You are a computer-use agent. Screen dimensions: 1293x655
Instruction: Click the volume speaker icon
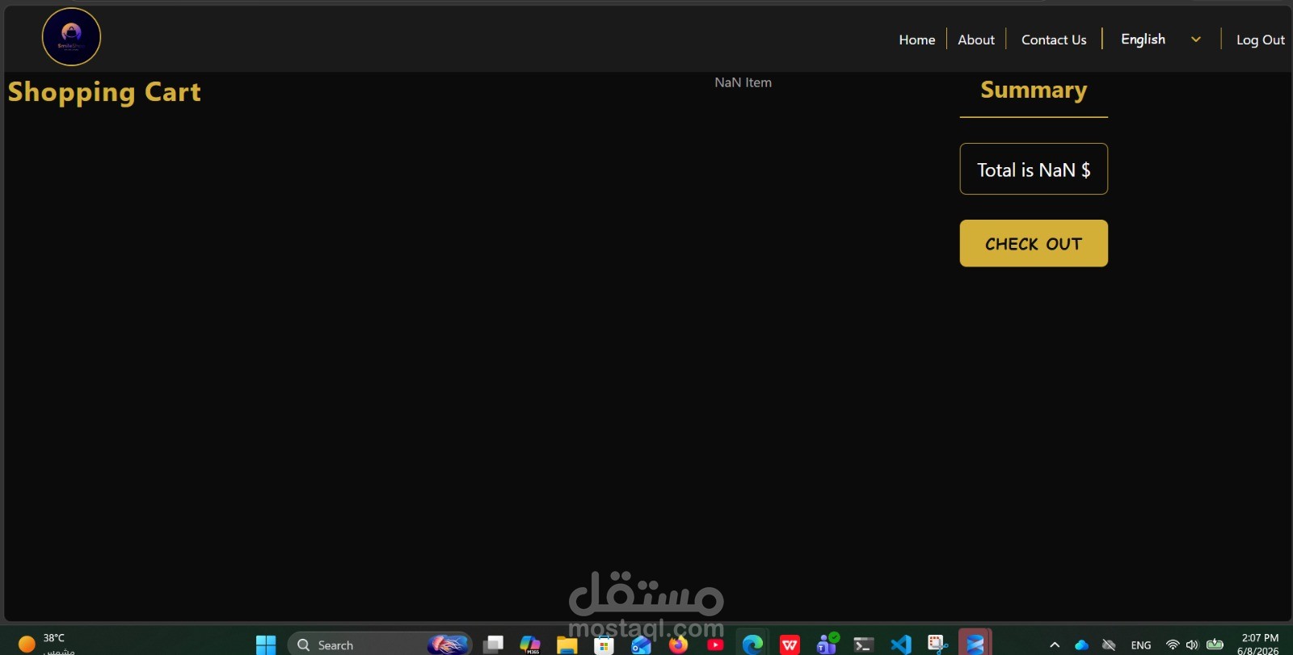pos(1192,645)
